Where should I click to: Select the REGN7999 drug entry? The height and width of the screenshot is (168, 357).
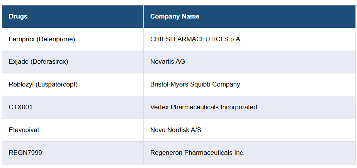coord(25,153)
